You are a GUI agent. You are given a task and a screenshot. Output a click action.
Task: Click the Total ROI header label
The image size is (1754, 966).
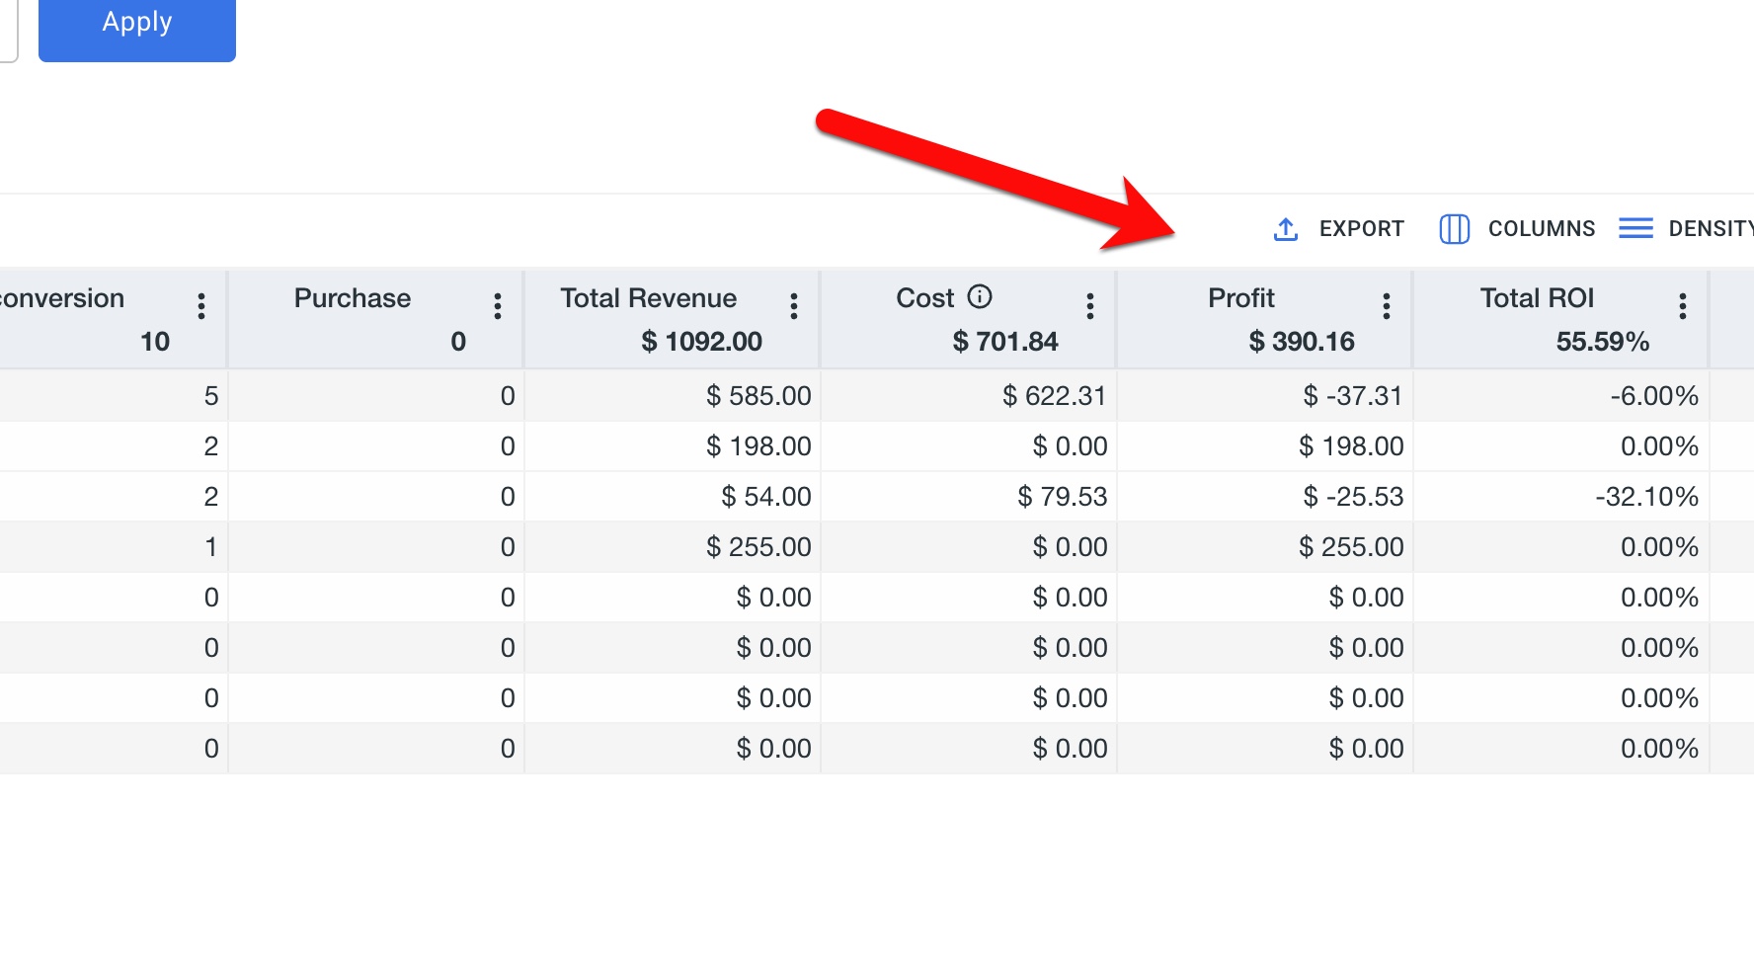[x=1537, y=298]
